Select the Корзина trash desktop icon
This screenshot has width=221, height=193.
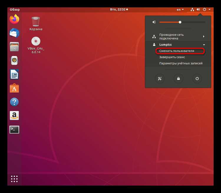36,24
